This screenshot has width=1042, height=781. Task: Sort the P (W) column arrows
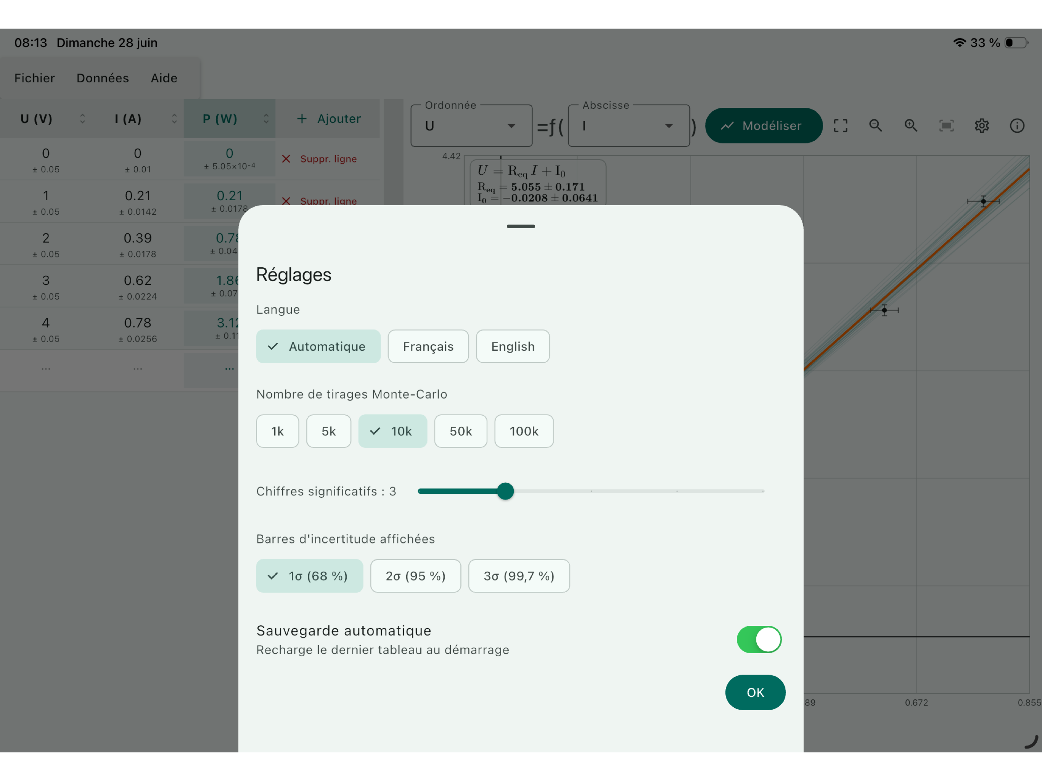tap(266, 119)
